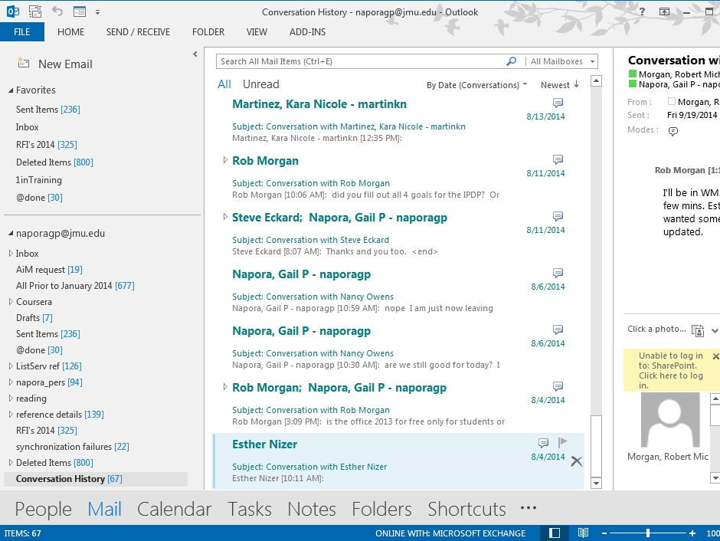Click the New Email button

pos(55,64)
